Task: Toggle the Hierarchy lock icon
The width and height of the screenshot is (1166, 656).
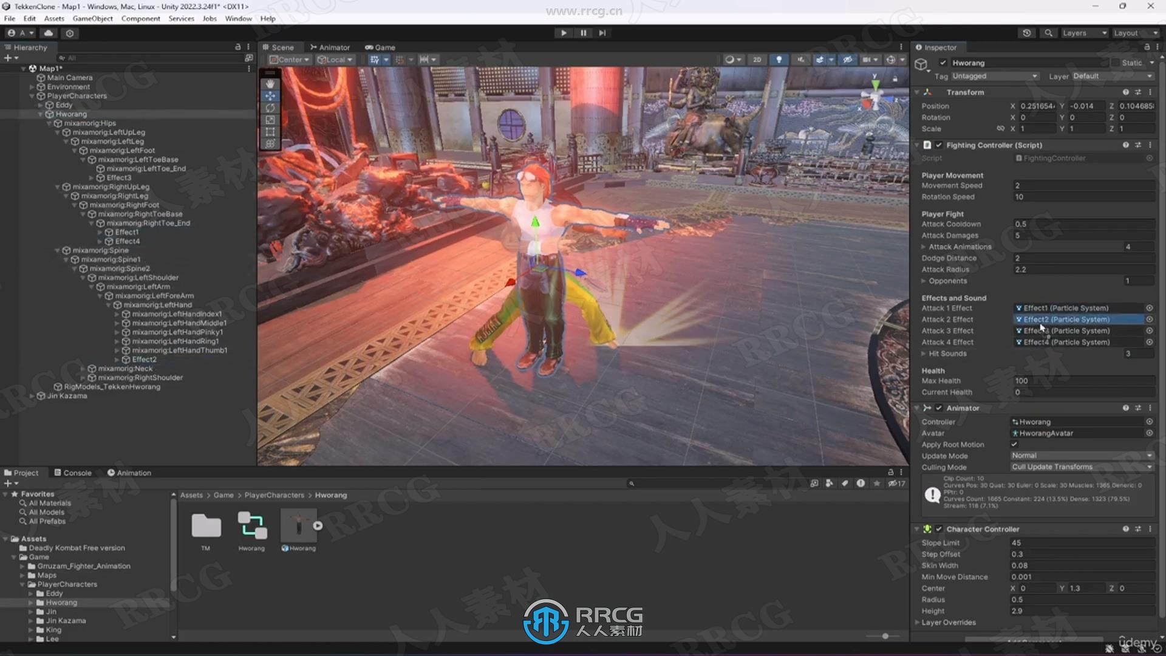Action: [x=237, y=47]
